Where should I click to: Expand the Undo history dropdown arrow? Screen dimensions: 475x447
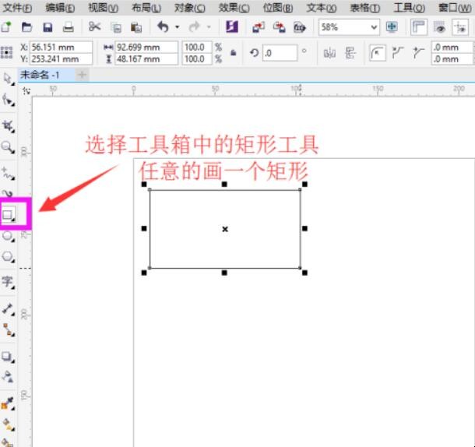coord(177,26)
